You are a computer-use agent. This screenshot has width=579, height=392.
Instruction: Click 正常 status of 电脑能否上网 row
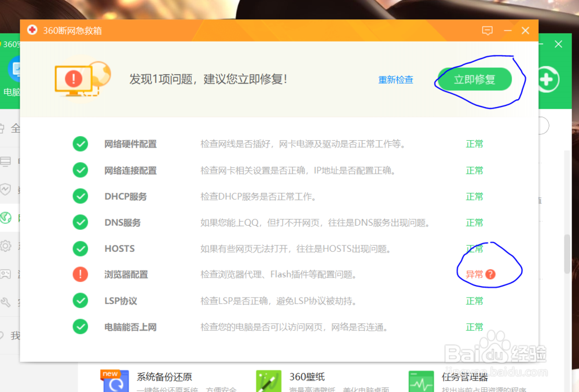tap(475, 327)
